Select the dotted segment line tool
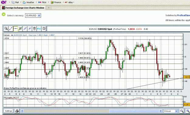 click(25, 29)
